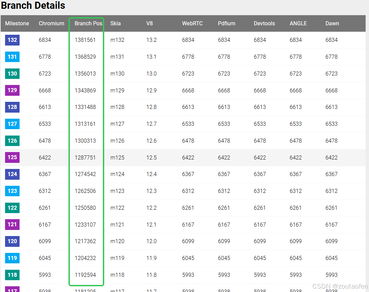The width and height of the screenshot is (369, 292).
Task: Select branch position 1262506
Action: [85, 191]
